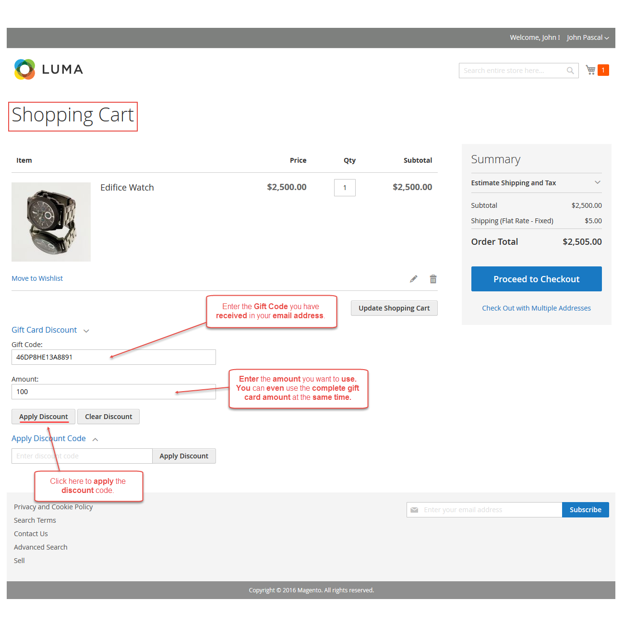Click the envelope icon in newsletter field
624x624 pixels.
pyautogui.click(x=414, y=510)
